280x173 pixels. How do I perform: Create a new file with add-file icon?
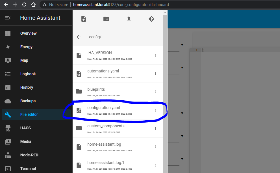(84, 19)
